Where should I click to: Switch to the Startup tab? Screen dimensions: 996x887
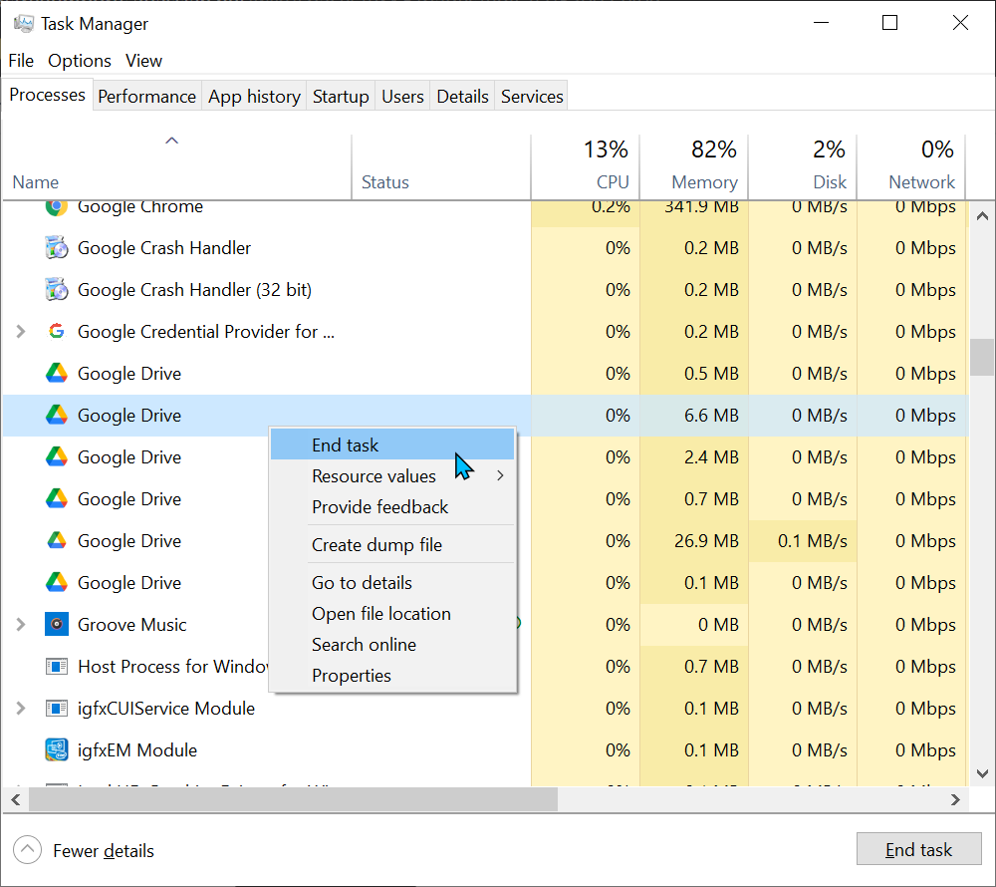[x=341, y=97]
